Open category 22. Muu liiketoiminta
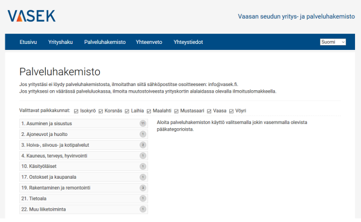Image resolution: width=361 pixels, height=222 pixels. (x=84, y=209)
